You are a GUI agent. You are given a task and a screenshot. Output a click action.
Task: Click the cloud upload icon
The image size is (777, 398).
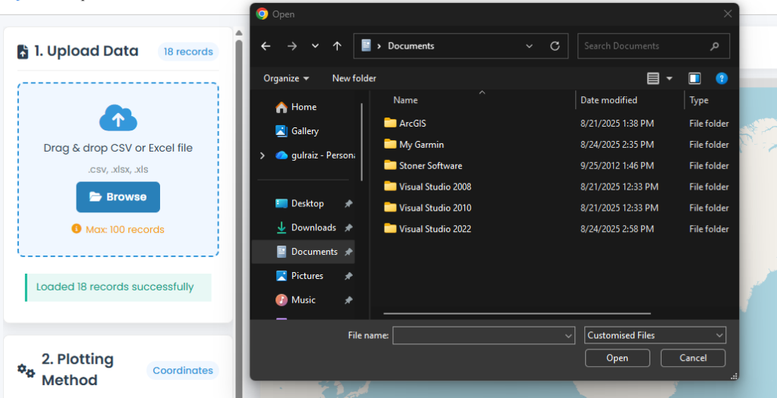coord(118,119)
